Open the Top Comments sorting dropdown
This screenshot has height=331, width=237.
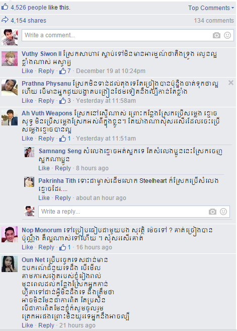pyautogui.click(x=211, y=8)
